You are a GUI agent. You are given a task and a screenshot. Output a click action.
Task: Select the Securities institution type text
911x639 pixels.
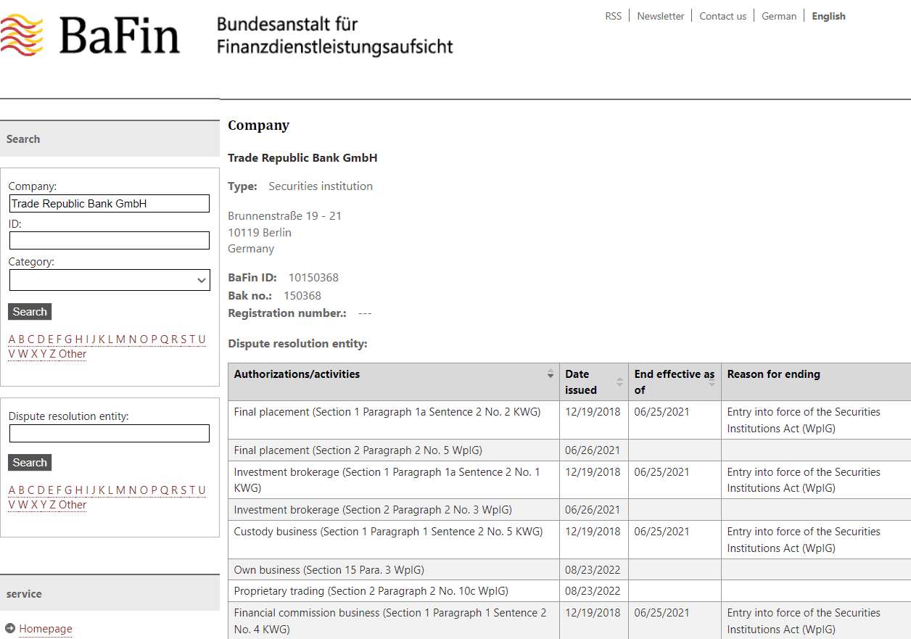point(321,186)
